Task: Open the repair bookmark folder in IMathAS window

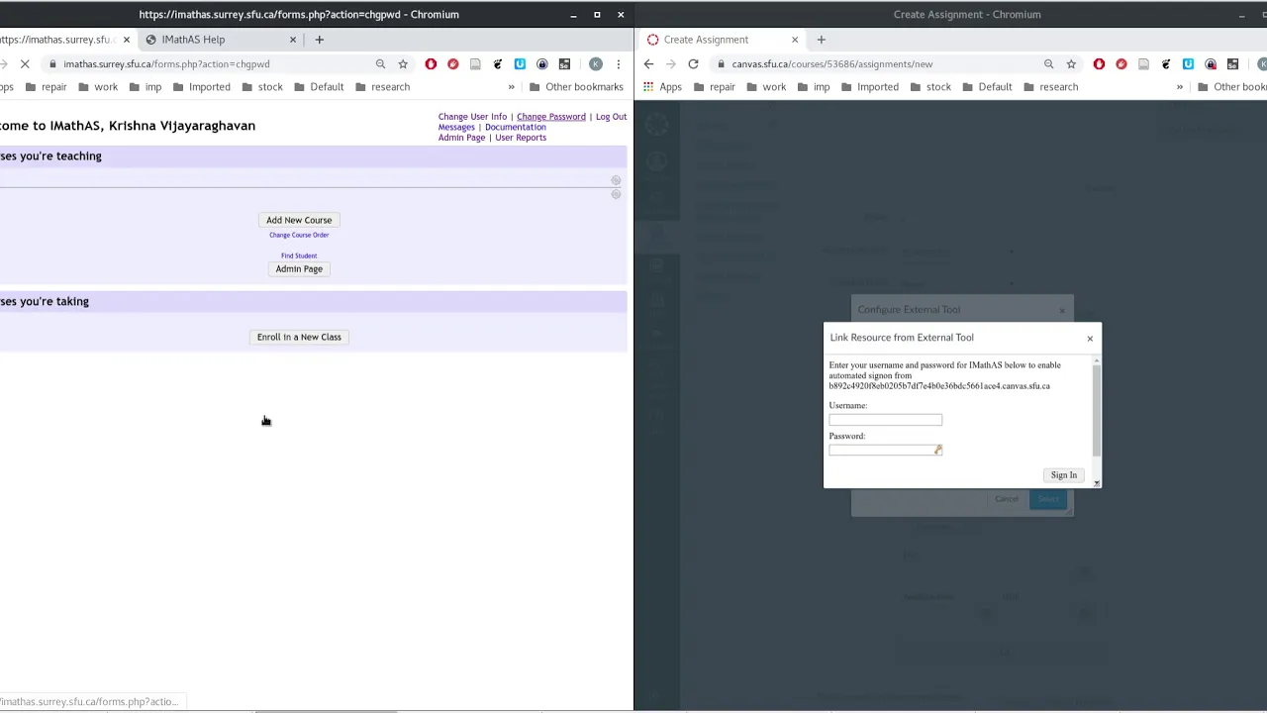Action: pos(46,87)
